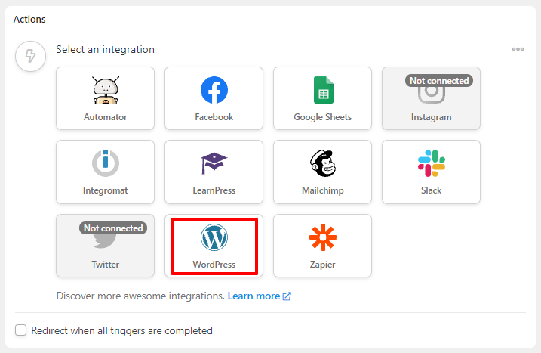This screenshot has width=541, height=353.
Task: Click the Google Sheets label text
Action: [323, 117]
